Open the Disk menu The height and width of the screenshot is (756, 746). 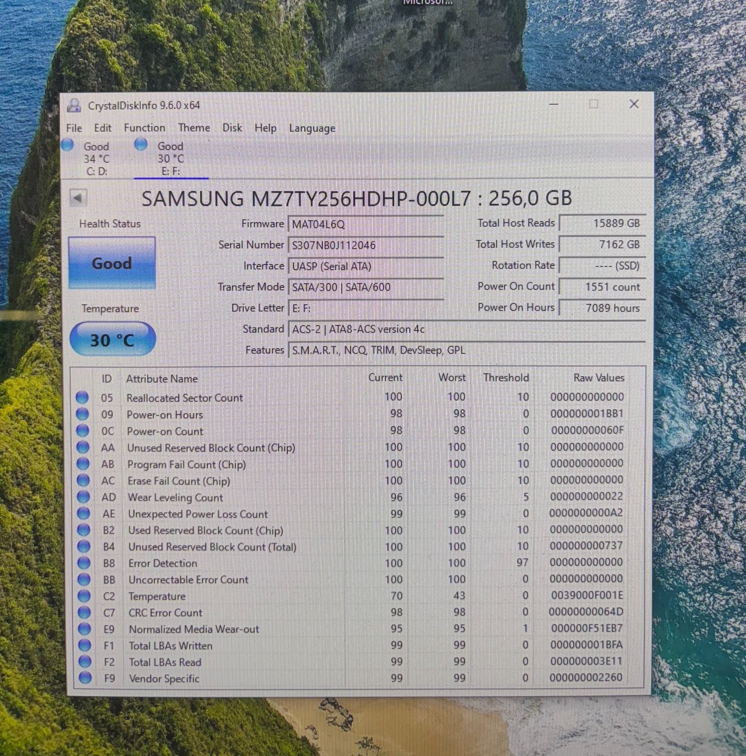232,128
